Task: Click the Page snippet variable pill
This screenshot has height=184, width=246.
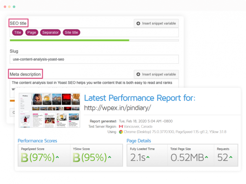Action: click(x=31, y=32)
